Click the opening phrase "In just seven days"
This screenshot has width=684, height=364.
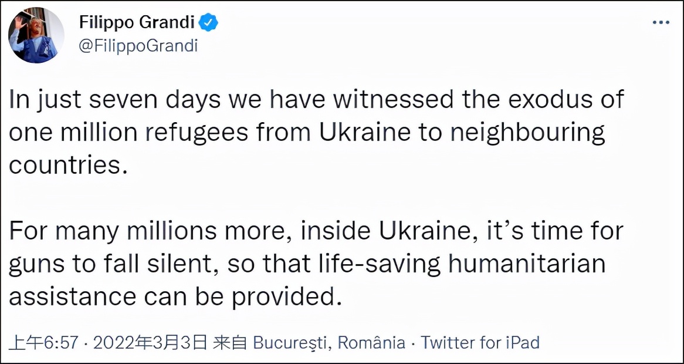[x=92, y=100]
